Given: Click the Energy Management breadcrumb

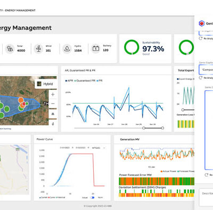Looking at the screenshot, I should (x=20, y=11).
